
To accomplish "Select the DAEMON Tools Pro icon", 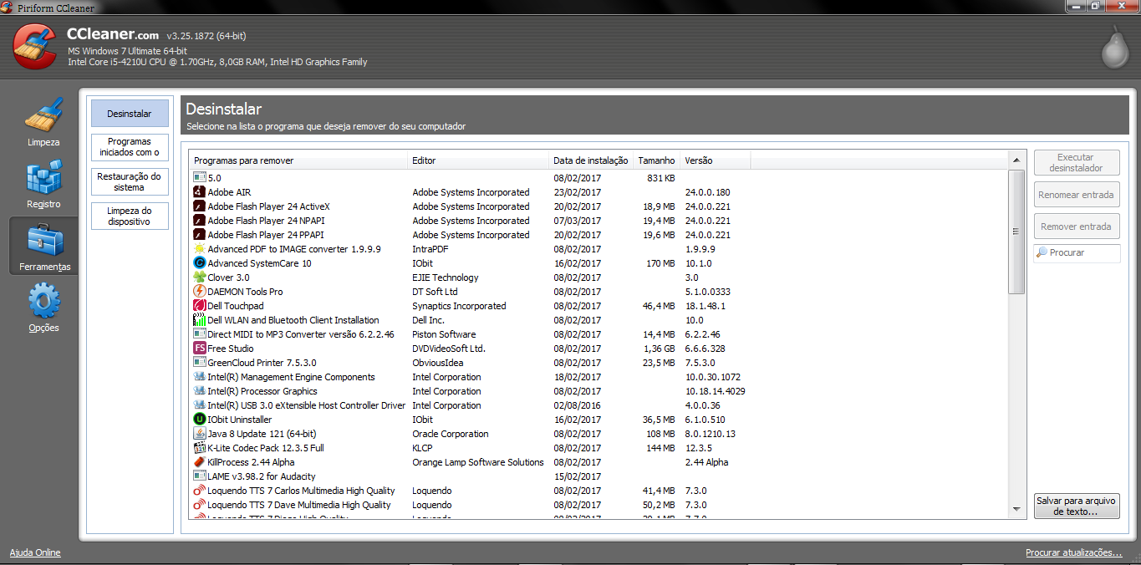I will [200, 292].
